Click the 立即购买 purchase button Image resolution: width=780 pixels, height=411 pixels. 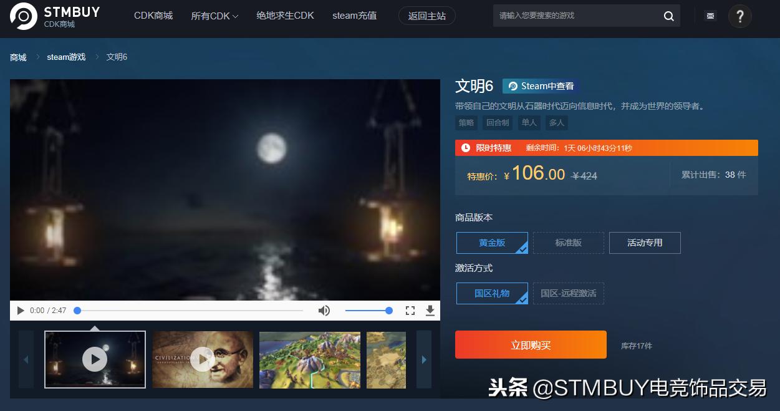(x=530, y=344)
